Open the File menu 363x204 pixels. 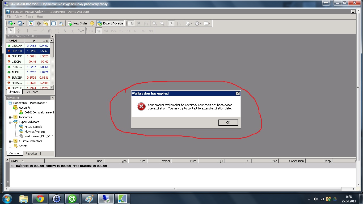point(9,17)
